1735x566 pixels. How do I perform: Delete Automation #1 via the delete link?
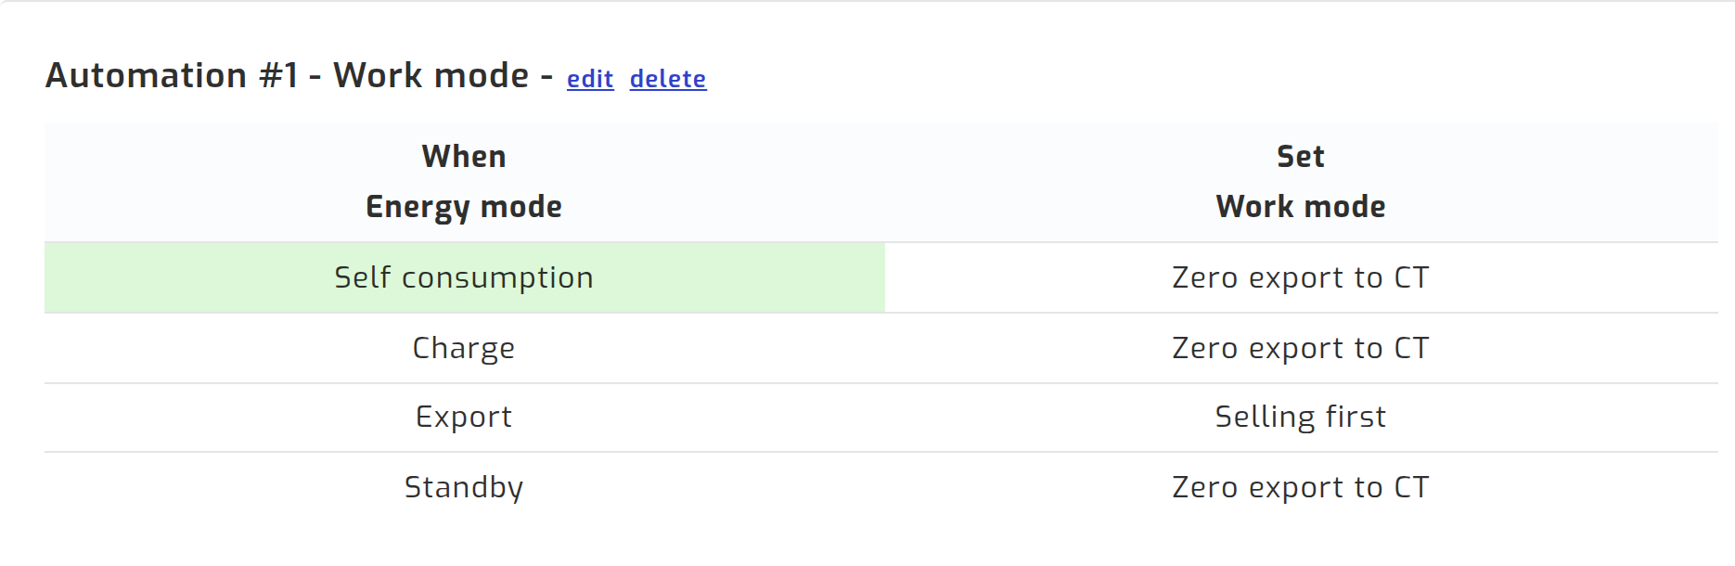tap(668, 79)
